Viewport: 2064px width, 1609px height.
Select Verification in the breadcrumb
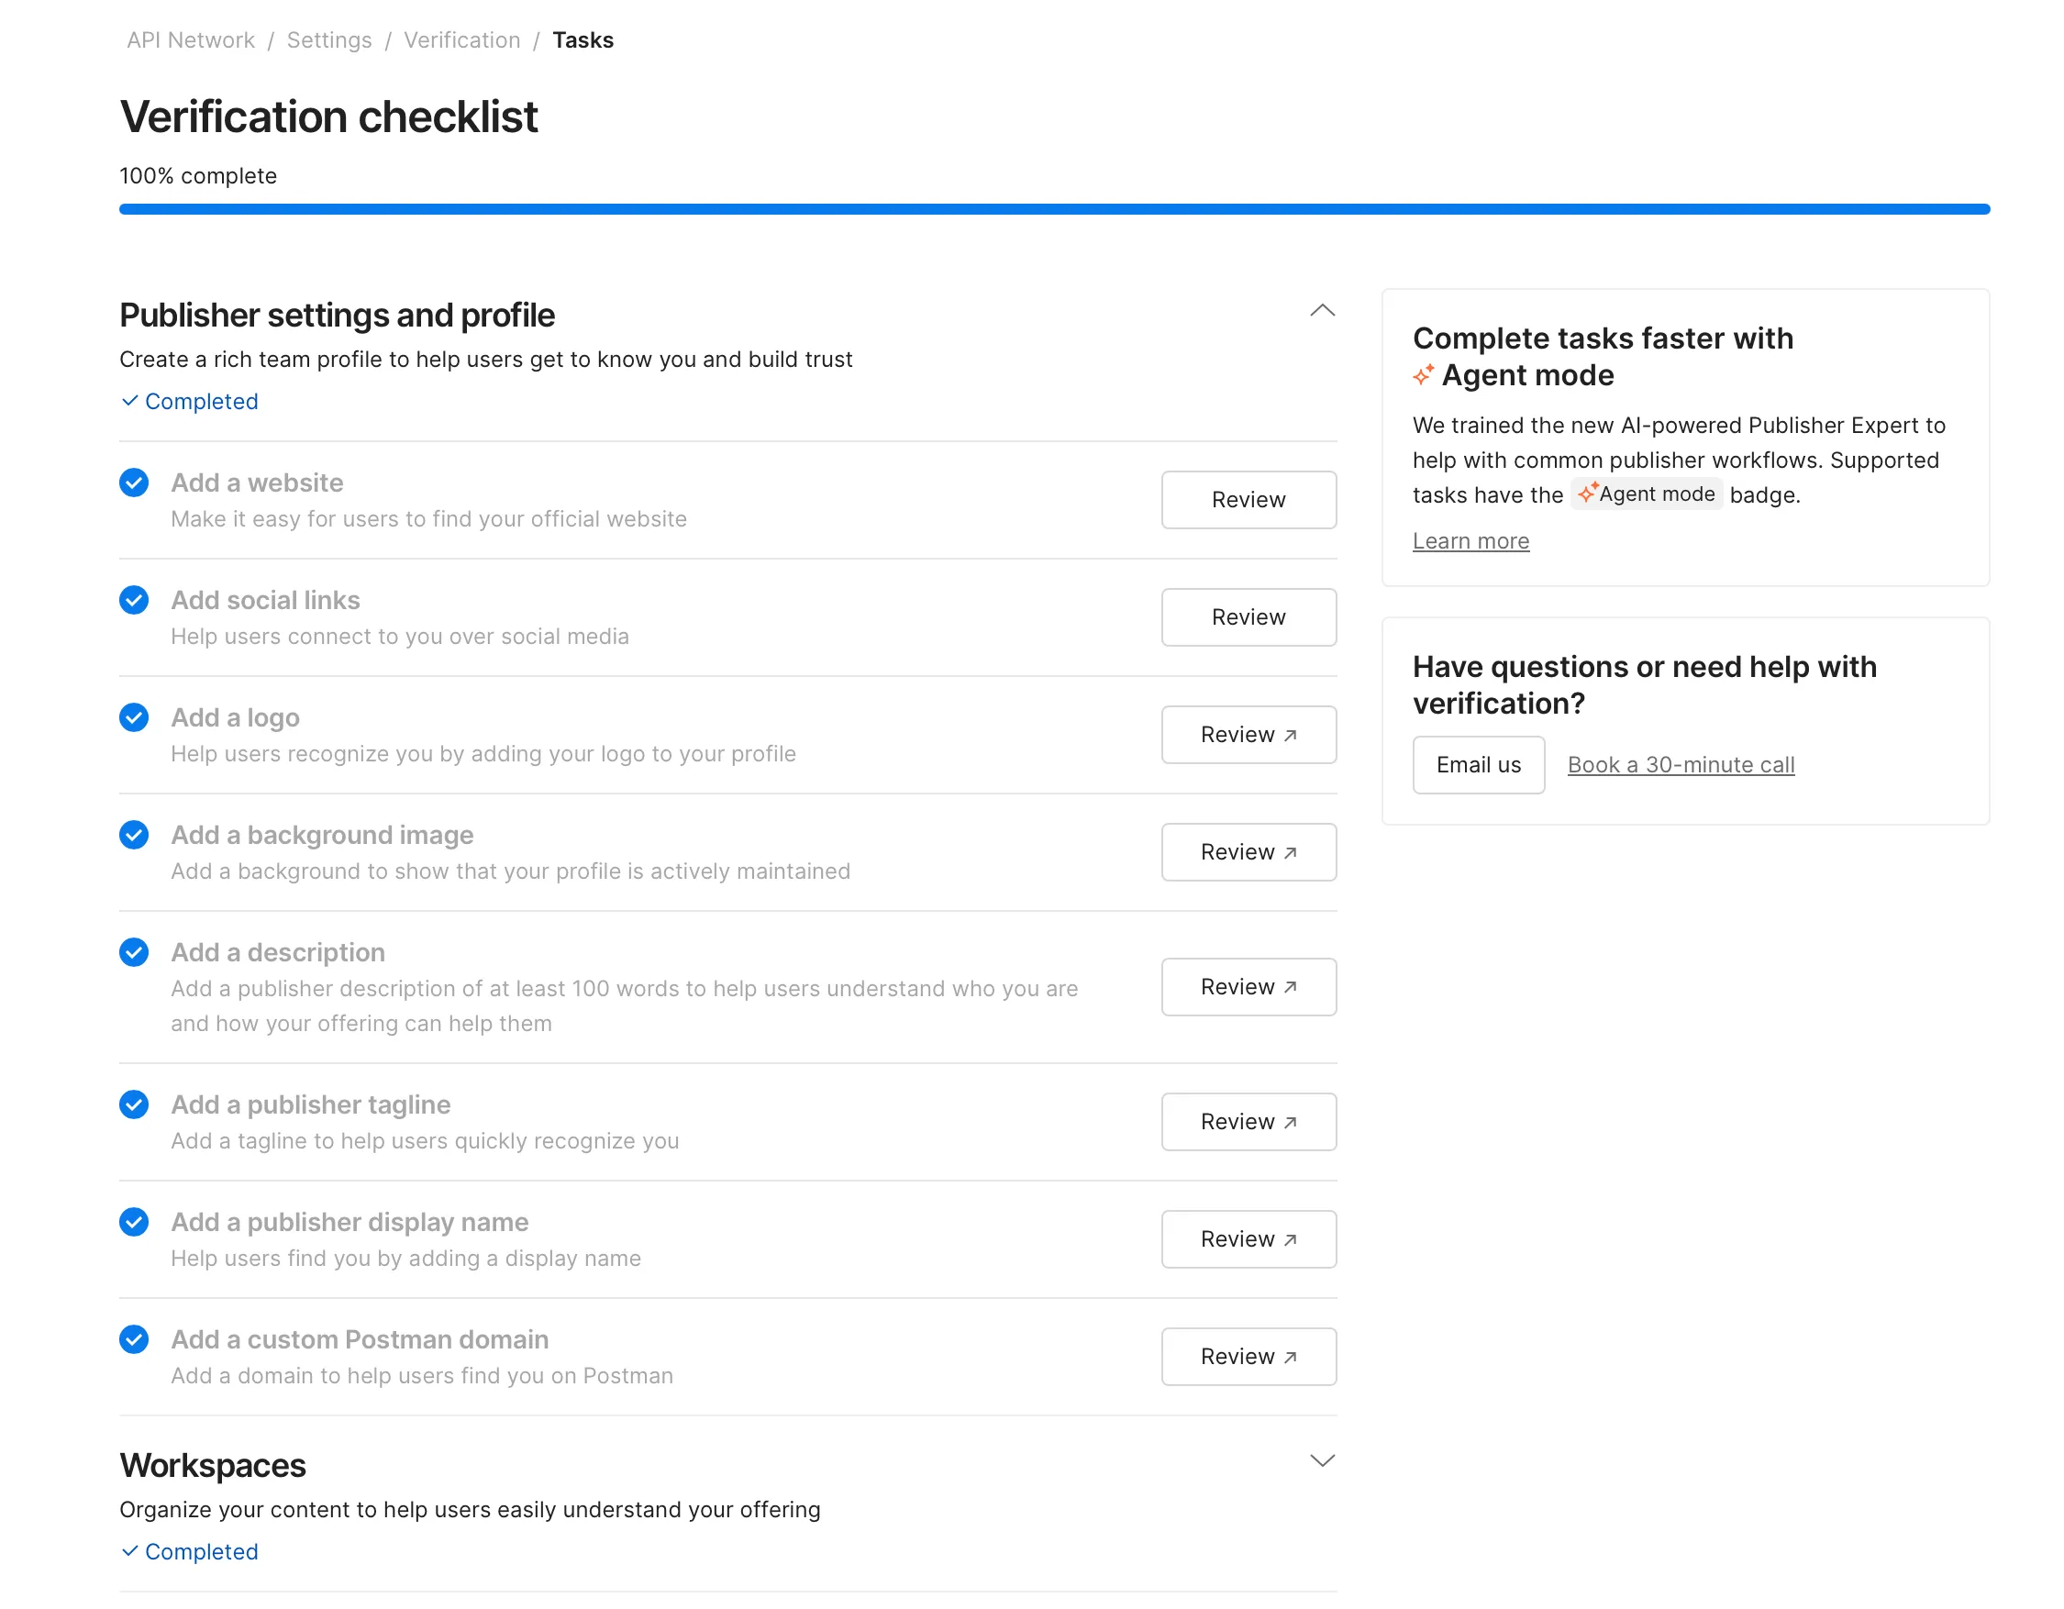click(x=461, y=39)
